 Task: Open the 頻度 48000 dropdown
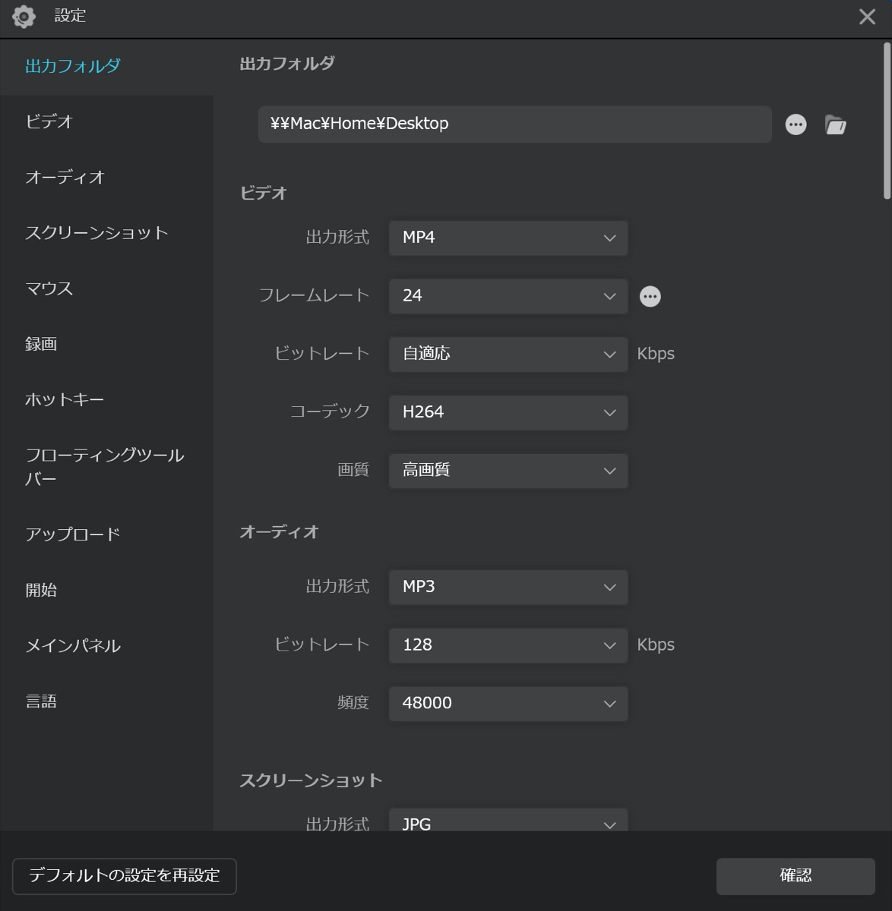[508, 704]
